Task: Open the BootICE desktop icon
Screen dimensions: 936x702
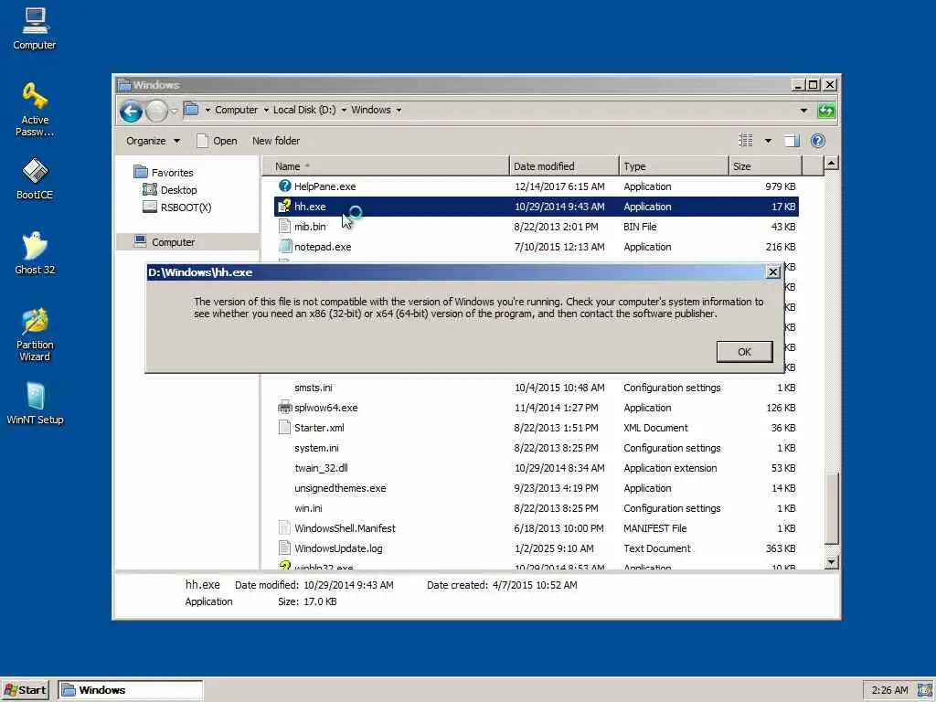Action: pos(35,178)
